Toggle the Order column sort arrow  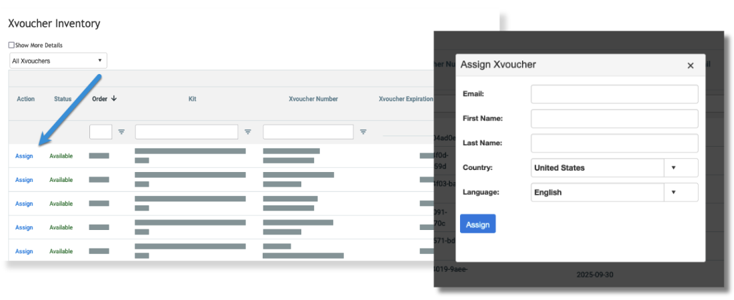(x=114, y=99)
